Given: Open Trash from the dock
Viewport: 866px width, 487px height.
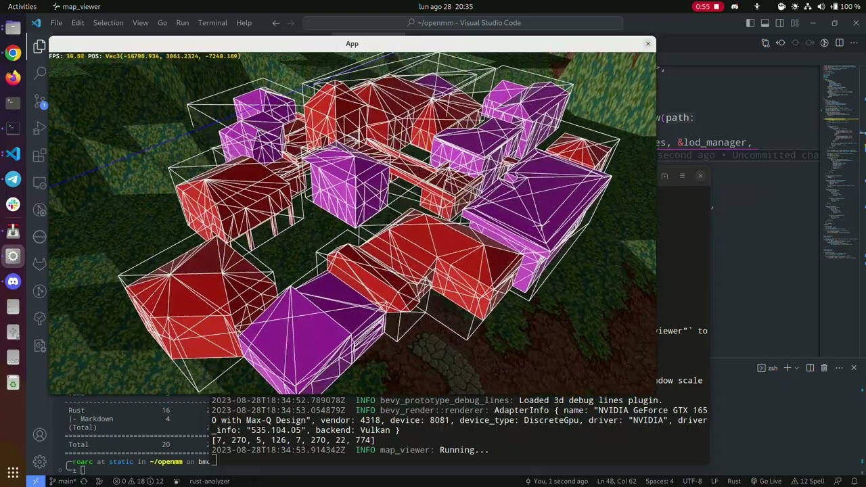Looking at the screenshot, I should pos(13,384).
